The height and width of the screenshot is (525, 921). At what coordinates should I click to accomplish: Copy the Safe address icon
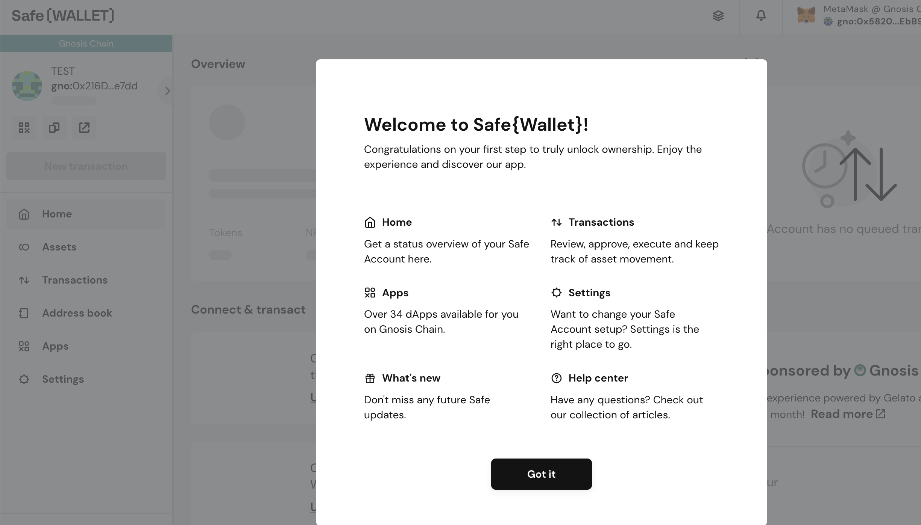[54, 128]
